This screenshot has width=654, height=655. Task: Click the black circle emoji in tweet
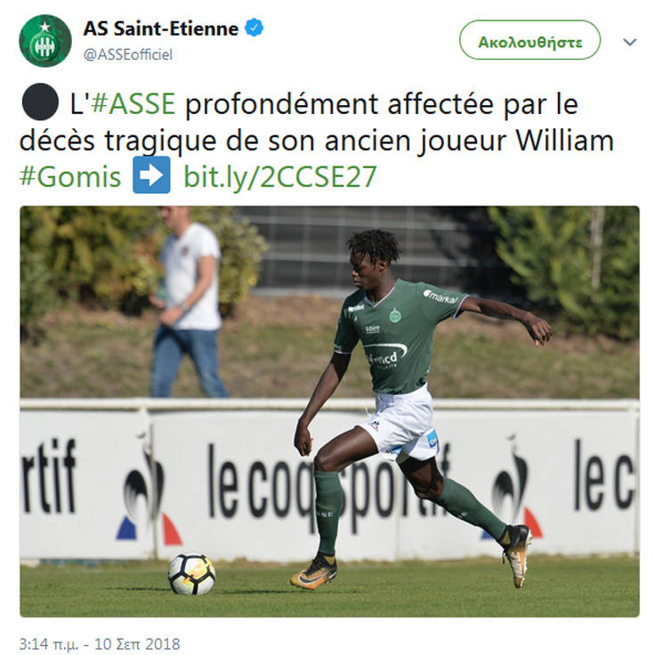(40, 102)
